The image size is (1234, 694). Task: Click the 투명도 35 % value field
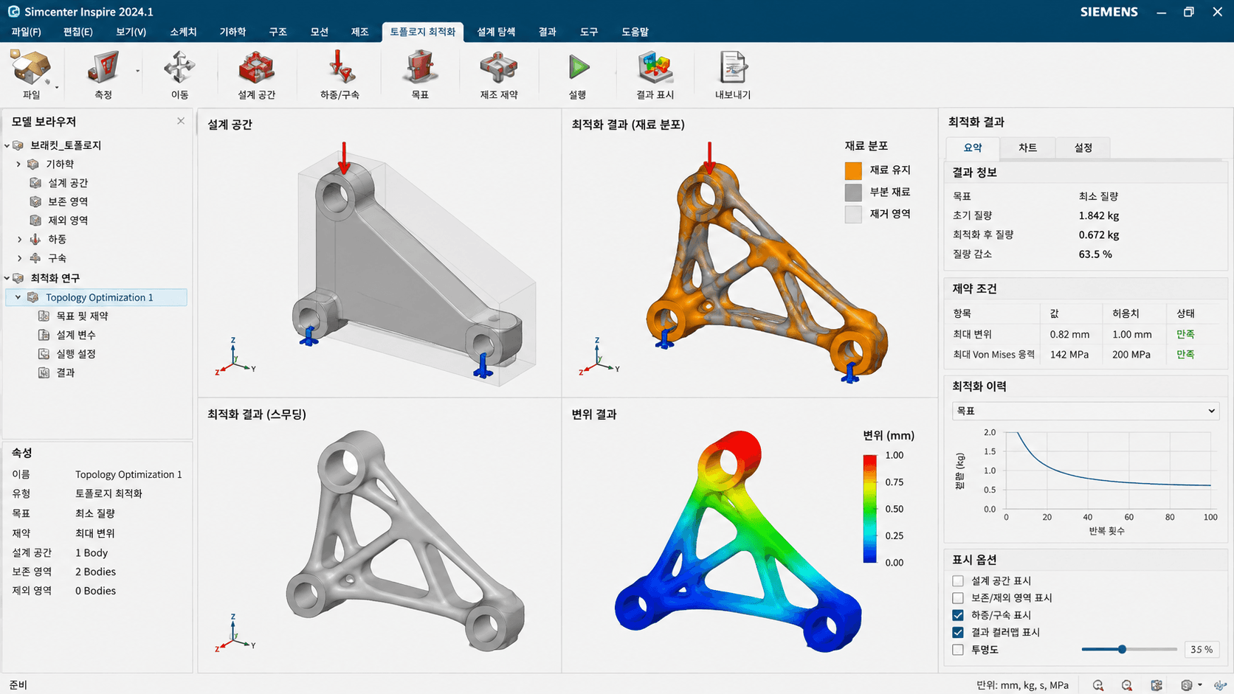point(1202,650)
